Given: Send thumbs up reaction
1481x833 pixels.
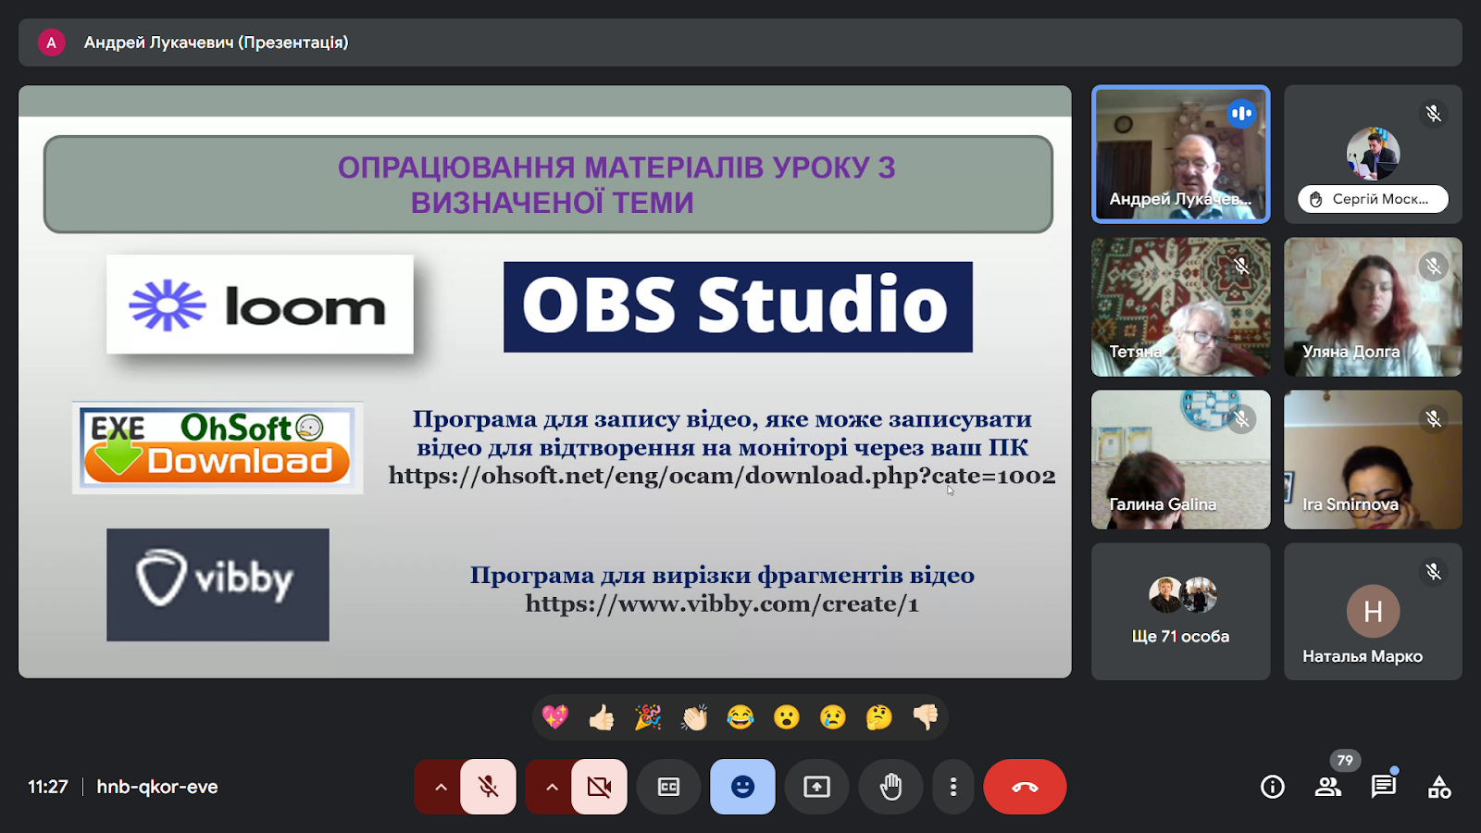Looking at the screenshot, I should pyautogui.click(x=602, y=717).
